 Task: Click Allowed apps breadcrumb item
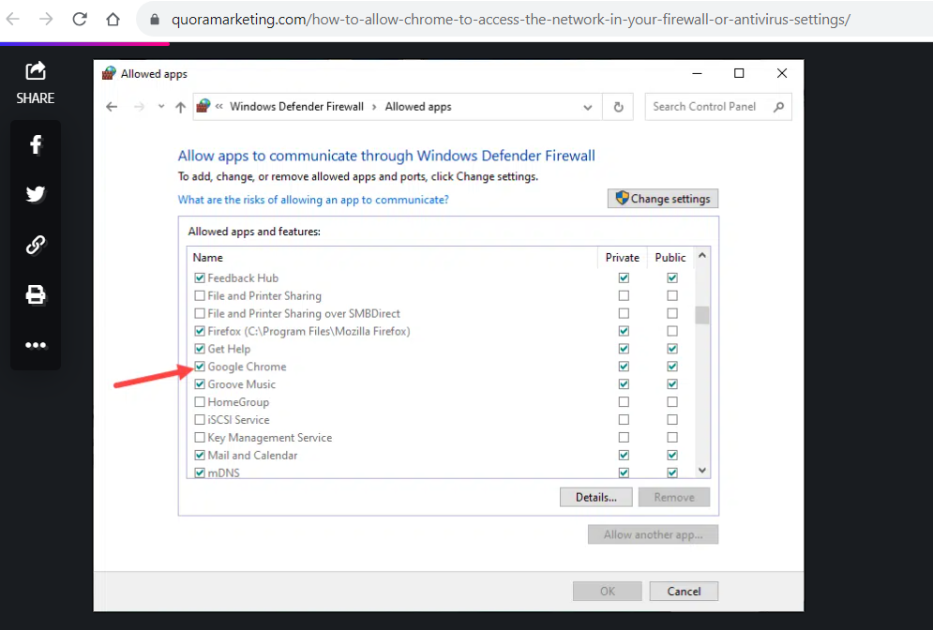point(418,107)
